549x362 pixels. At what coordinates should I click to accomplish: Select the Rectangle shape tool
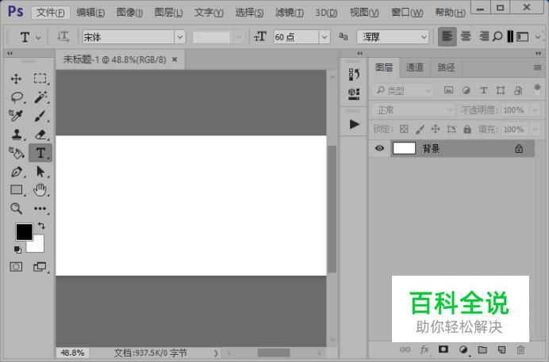tap(17, 190)
